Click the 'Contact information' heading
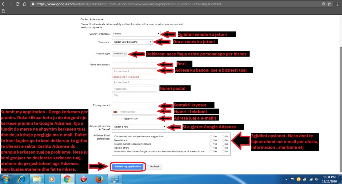The width and height of the screenshot is (342, 184). pyautogui.click(x=92, y=19)
